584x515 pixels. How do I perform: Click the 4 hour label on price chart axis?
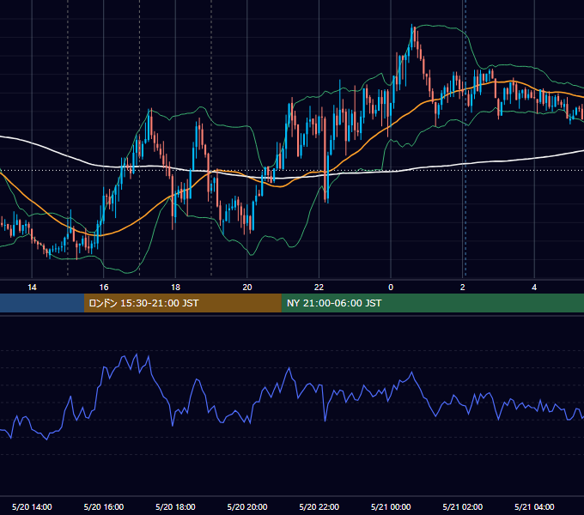point(534,288)
